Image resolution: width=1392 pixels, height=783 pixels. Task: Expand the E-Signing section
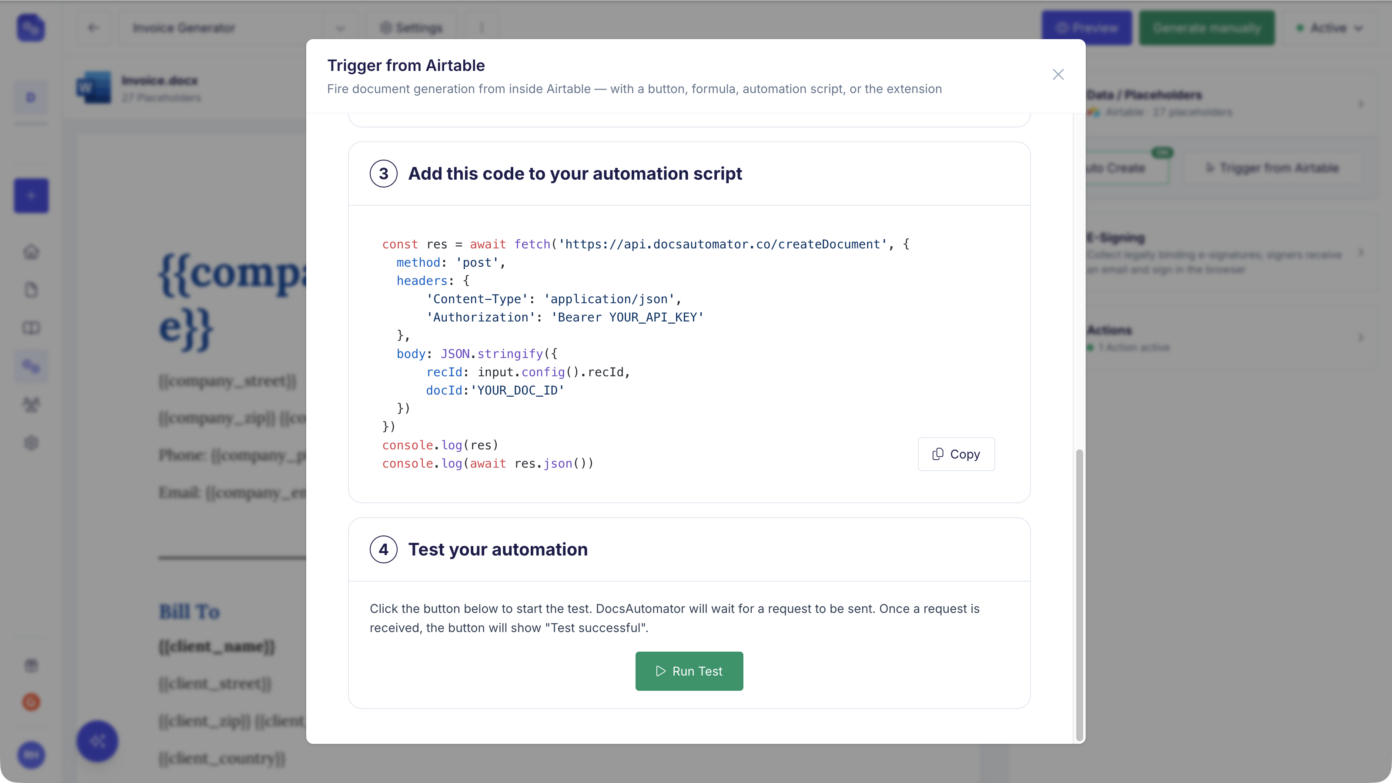pyautogui.click(x=1361, y=252)
